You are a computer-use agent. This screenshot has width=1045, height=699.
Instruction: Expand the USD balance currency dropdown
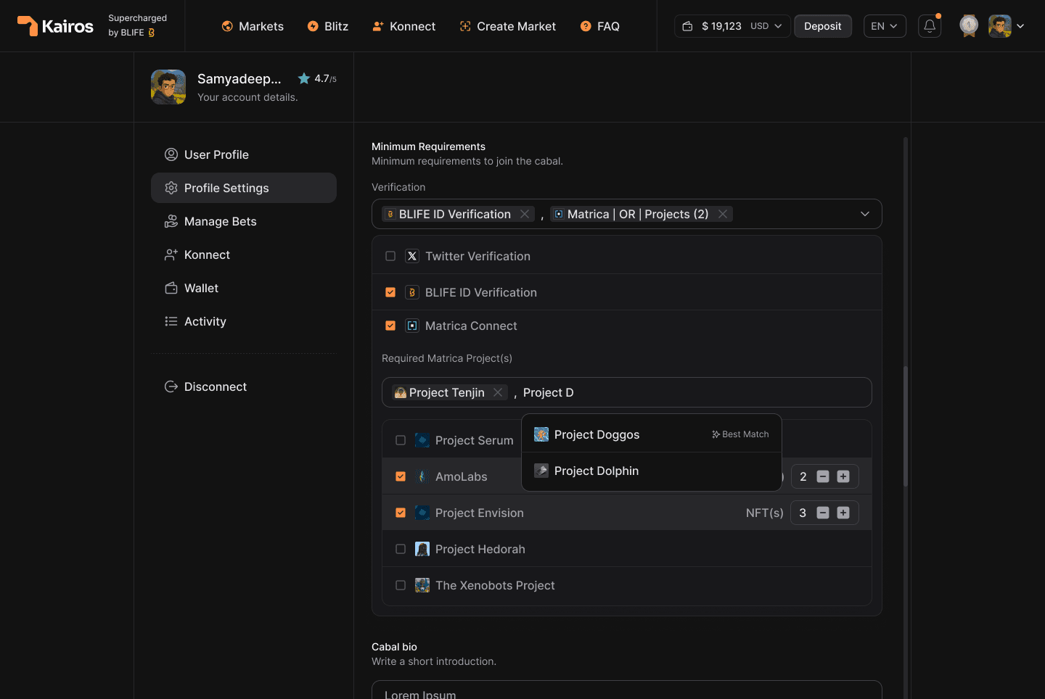coord(766,26)
